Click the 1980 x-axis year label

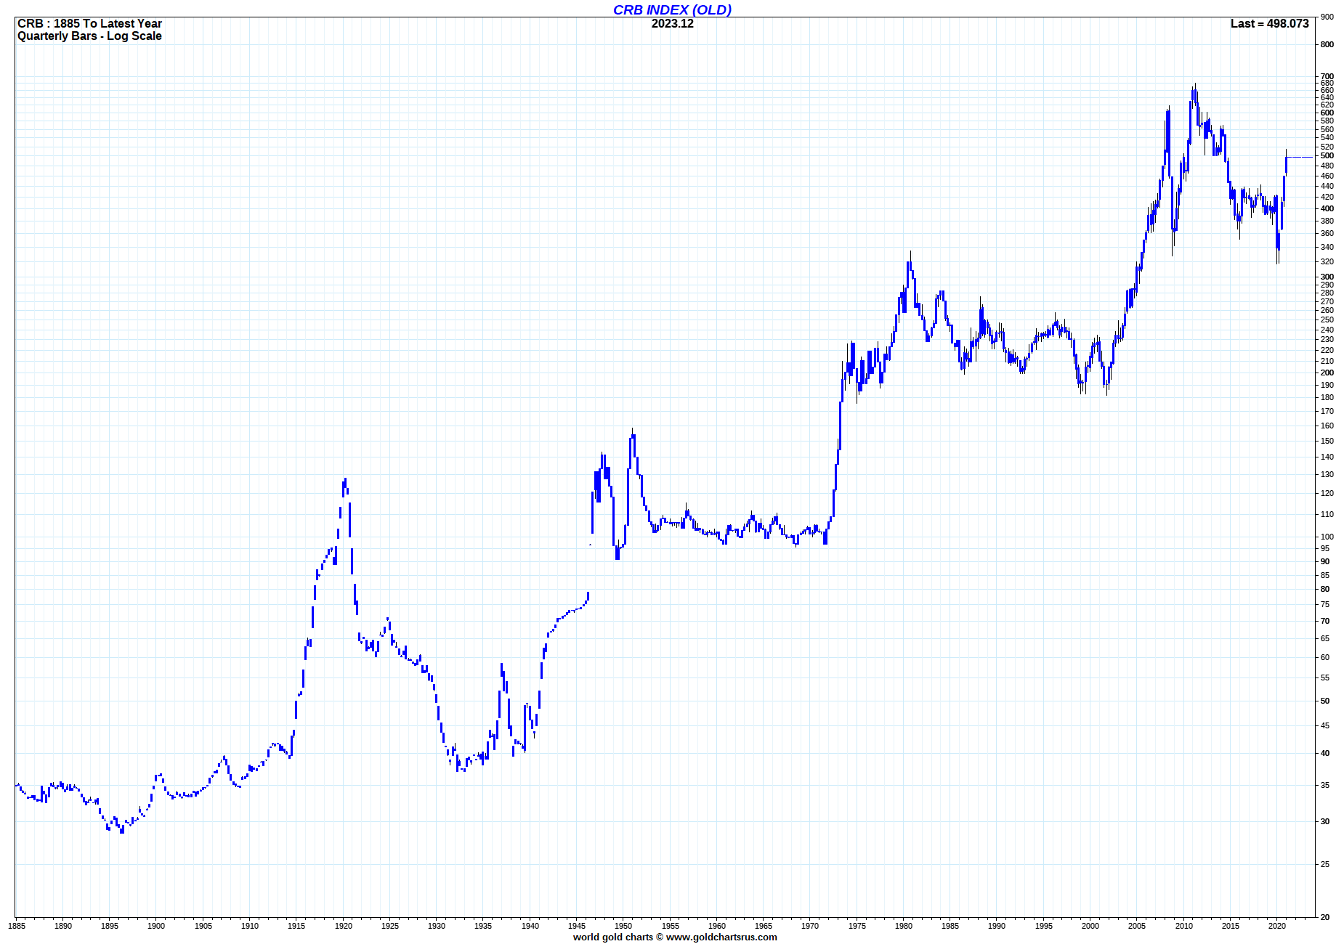point(904,926)
